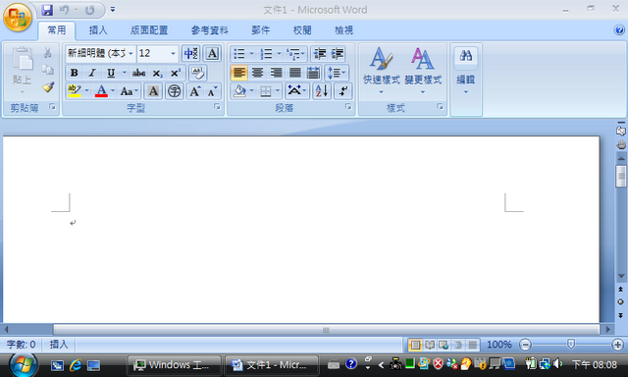
Task: Customize the Quick Access Toolbar dropdown
Action: (113, 10)
